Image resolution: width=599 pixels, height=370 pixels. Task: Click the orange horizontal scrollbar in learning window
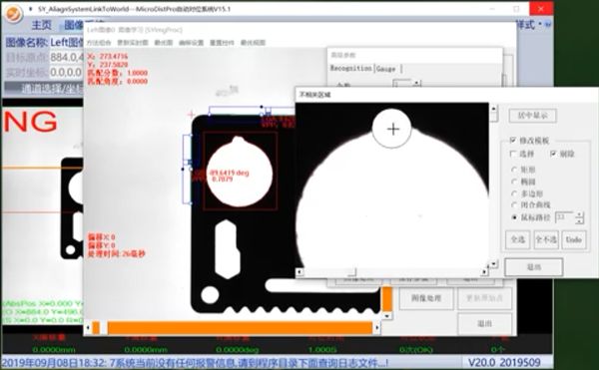[240, 328]
